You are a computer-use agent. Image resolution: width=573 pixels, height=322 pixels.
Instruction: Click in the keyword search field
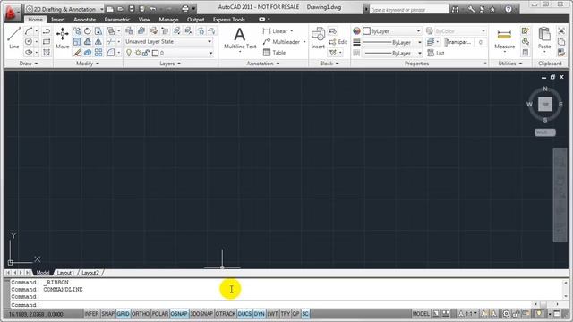(409, 10)
